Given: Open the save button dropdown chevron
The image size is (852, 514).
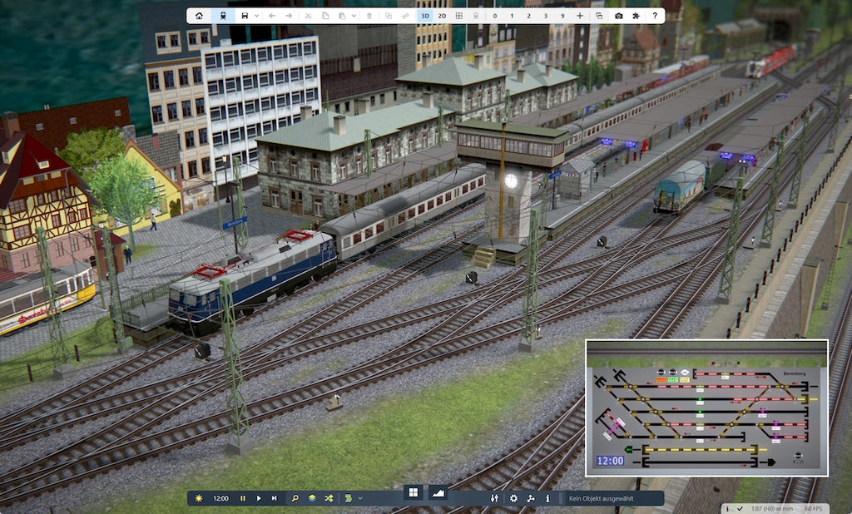Looking at the screenshot, I should [x=256, y=14].
